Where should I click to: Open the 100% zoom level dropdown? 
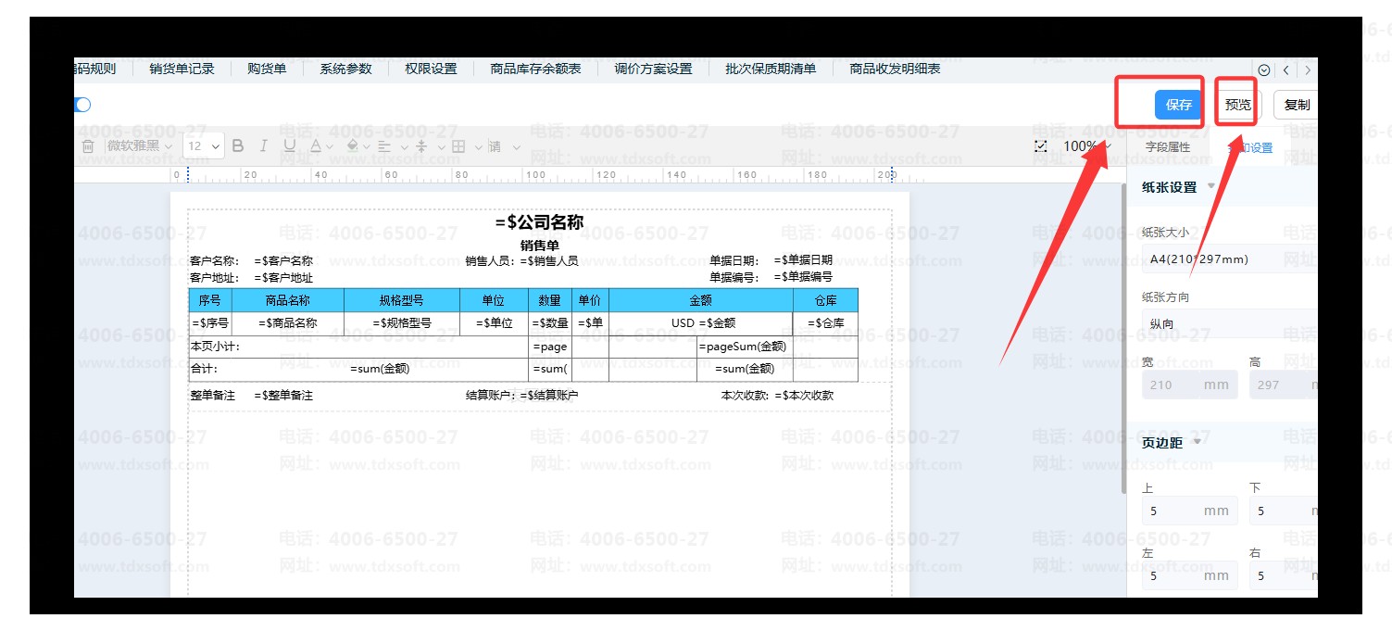point(1086,146)
